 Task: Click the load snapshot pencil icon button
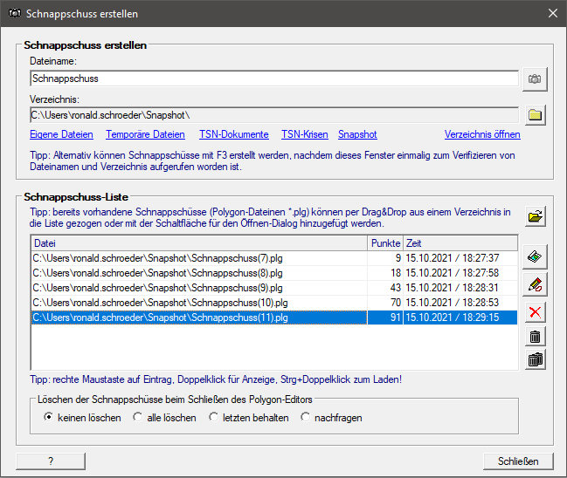coord(535,284)
